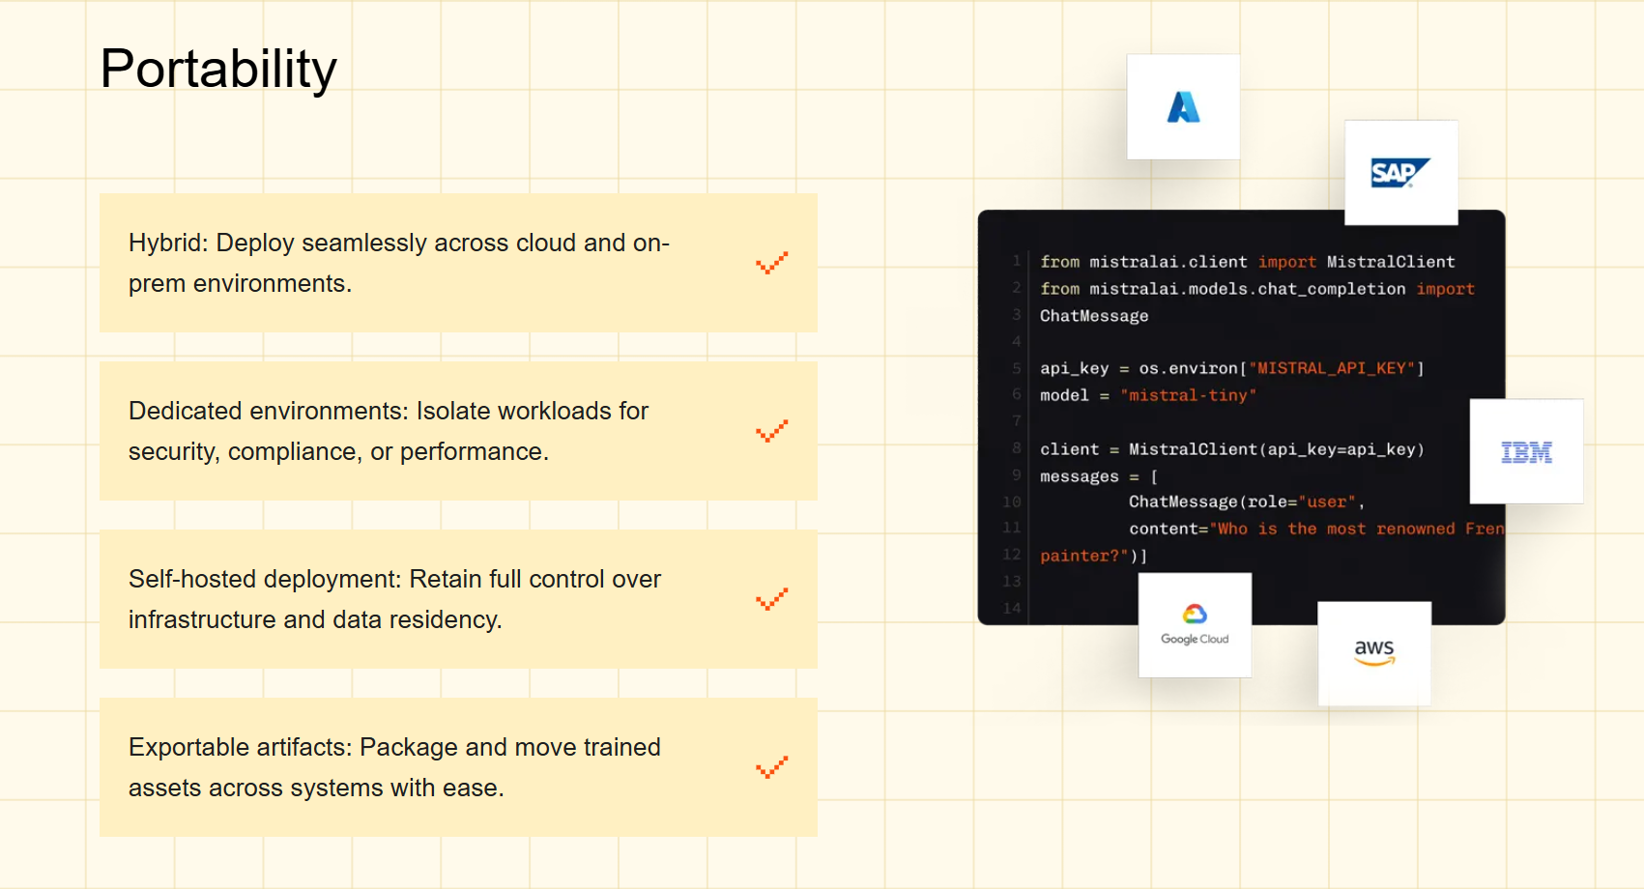Viewport: 1644px width, 889px height.
Task: Click the MISTRAL_API_KEY string in the code
Action: [1334, 368]
